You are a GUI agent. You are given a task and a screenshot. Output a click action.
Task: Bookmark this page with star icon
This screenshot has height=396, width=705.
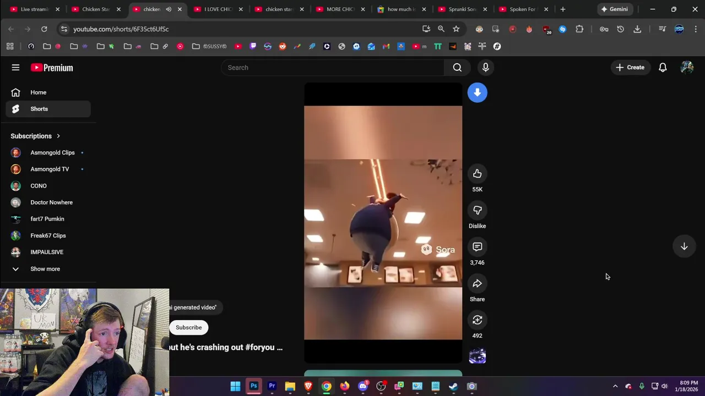(456, 29)
